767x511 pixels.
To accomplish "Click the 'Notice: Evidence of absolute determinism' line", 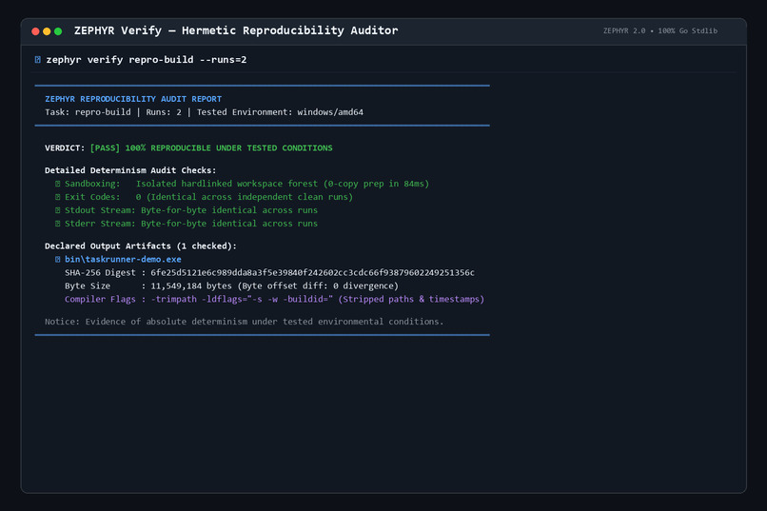I will point(245,322).
